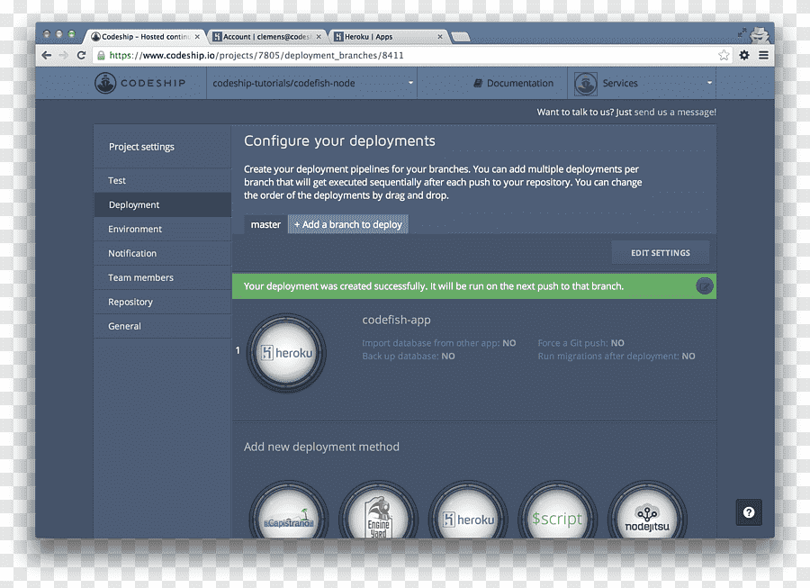Image resolution: width=810 pixels, height=588 pixels.
Task: Click the Add new deployment method heading
Action: tap(321, 447)
